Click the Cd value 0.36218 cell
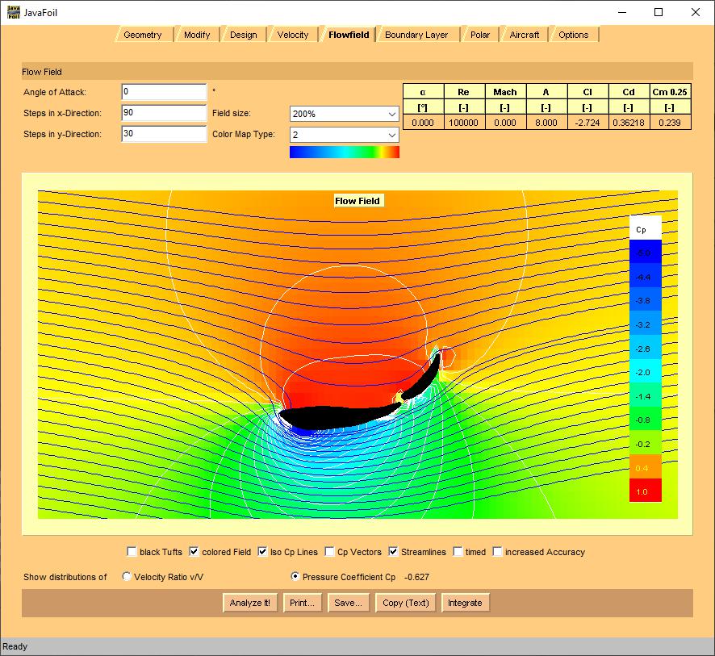This screenshot has height=656, width=715. pyautogui.click(x=629, y=123)
